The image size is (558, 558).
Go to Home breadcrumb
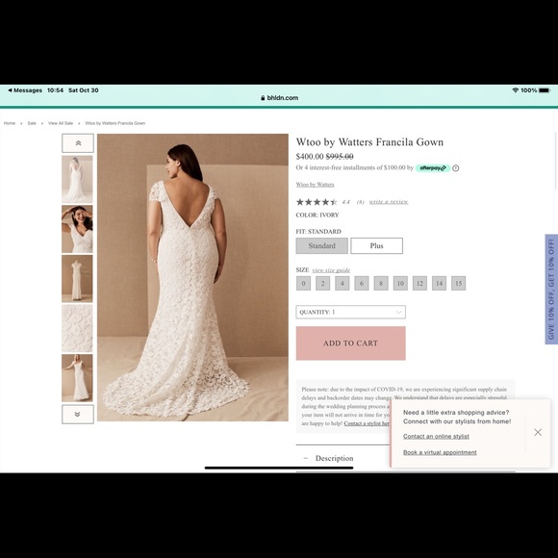[10, 123]
